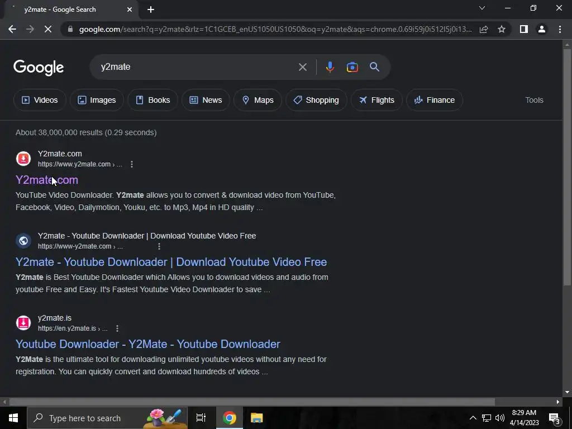Click the magnifier search button

tap(374, 67)
